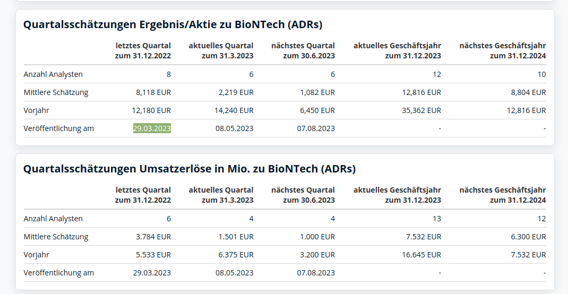Viewport: 568px width, 294px height.
Task: Click the 1.501 EUR revenue estimate
Action: 236,237
